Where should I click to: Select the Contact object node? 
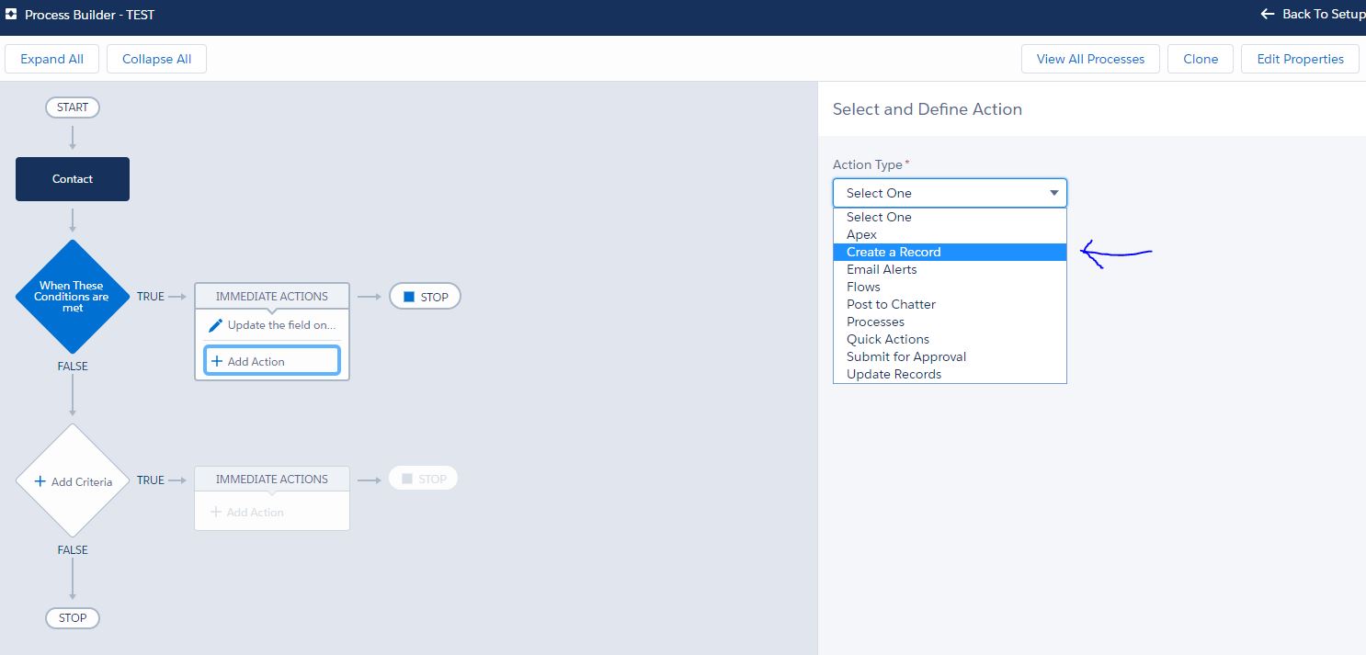click(x=73, y=179)
